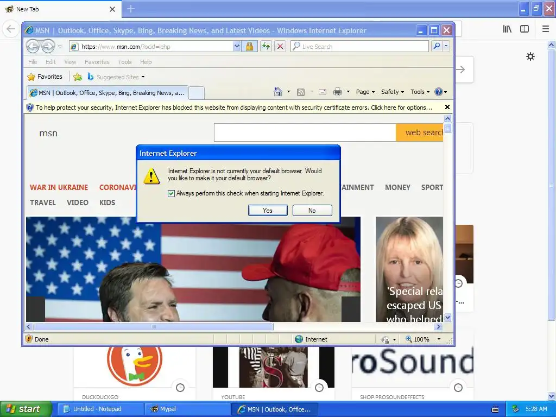Stop loading with the red X icon

pyautogui.click(x=280, y=46)
